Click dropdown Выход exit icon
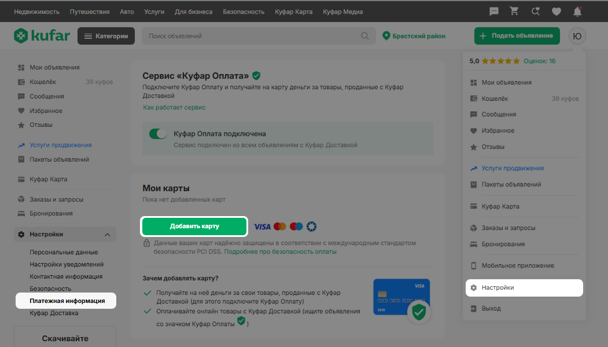The image size is (608, 347). point(473,309)
